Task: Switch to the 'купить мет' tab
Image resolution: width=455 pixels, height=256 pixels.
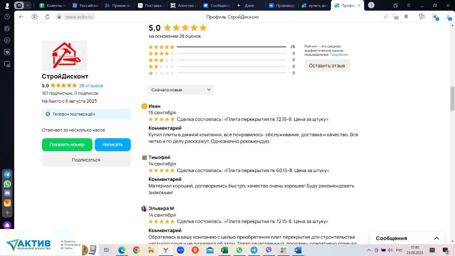Action: click(x=314, y=5)
